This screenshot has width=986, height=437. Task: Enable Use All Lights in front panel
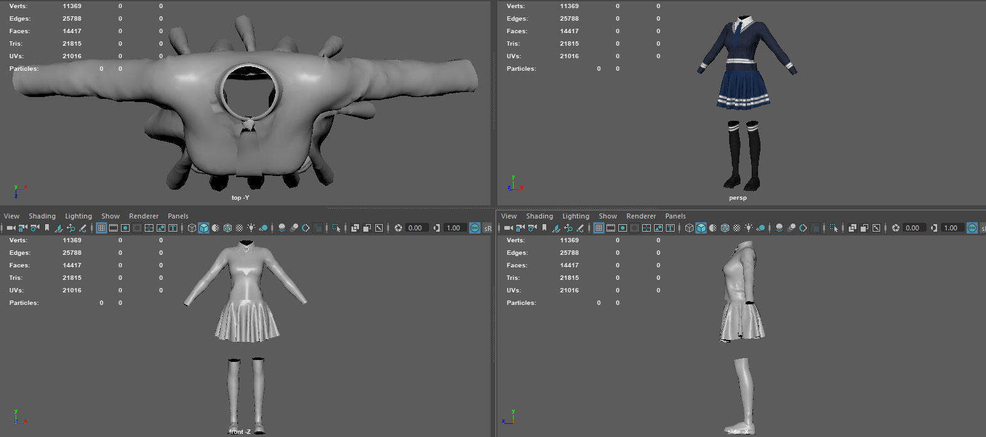[251, 228]
